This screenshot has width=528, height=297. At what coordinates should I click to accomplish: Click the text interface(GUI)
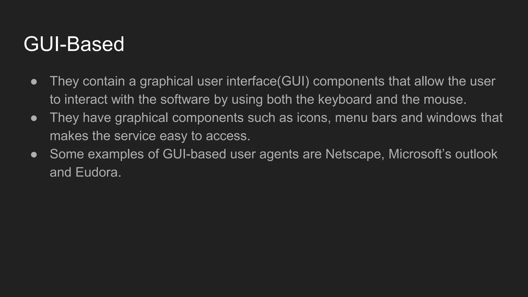click(x=268, y=81)
